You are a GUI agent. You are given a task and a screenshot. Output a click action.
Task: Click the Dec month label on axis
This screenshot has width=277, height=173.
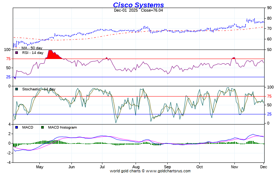pyautogui.click(x=264, y=167)
